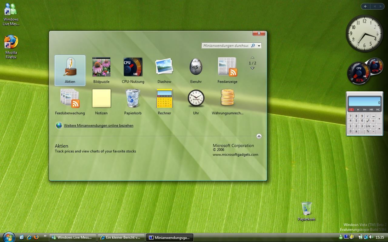The width and height of the screenshot is (388, 242).
Task: Select the Diashow slideshow gadget
Action: click(164, 70)
